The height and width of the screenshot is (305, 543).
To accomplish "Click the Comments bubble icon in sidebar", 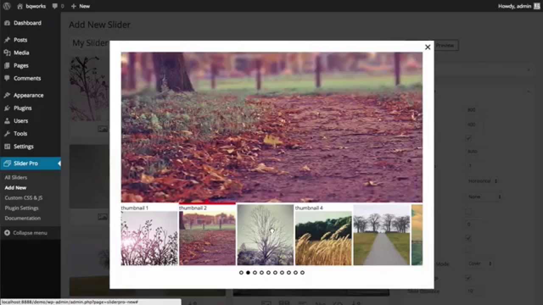I will point(7,78).
